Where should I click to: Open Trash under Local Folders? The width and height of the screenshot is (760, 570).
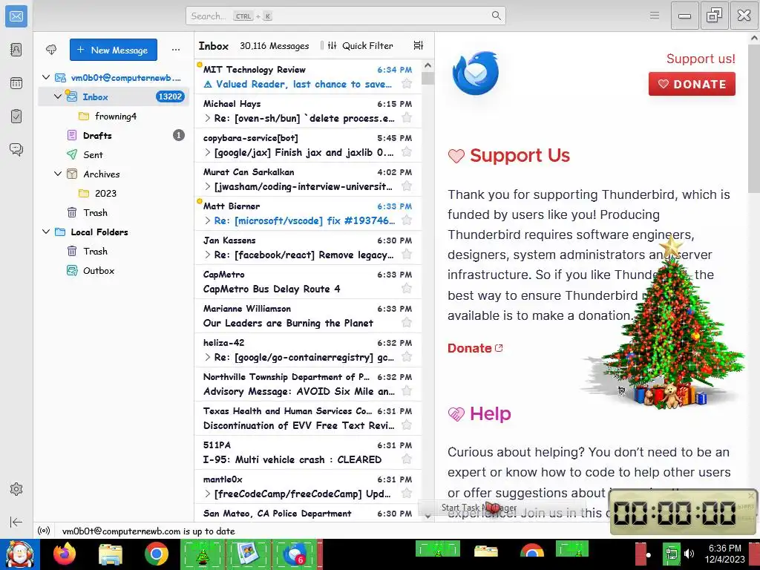point(114,251)
